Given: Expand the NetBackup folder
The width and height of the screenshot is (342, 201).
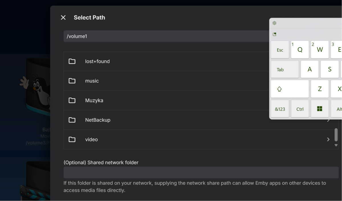Looking at the screenshot, I should click(328, 120).
